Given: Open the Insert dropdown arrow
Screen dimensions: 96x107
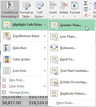Looking at the screenshot, I should pos(53,16).
